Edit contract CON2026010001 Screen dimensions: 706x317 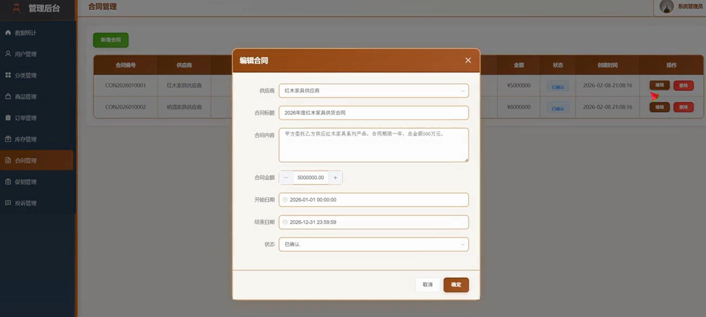coord(659,85)
